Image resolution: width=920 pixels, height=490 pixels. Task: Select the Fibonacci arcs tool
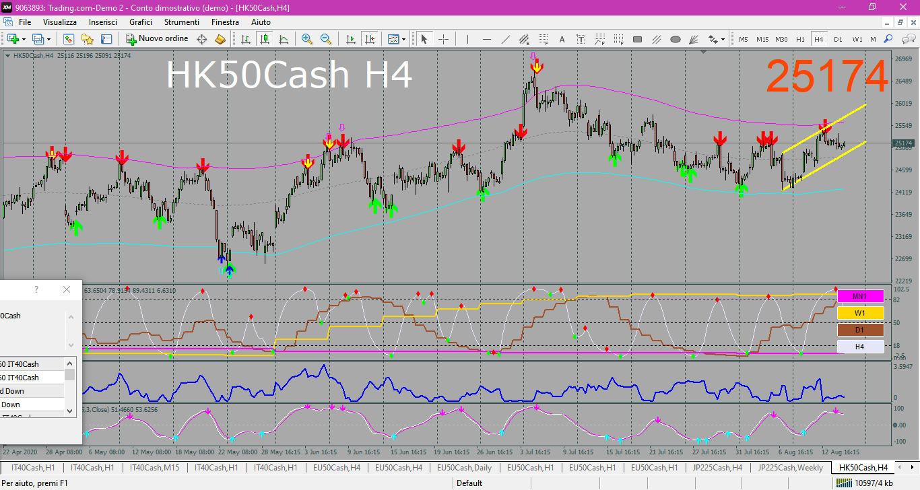[600, 39]
